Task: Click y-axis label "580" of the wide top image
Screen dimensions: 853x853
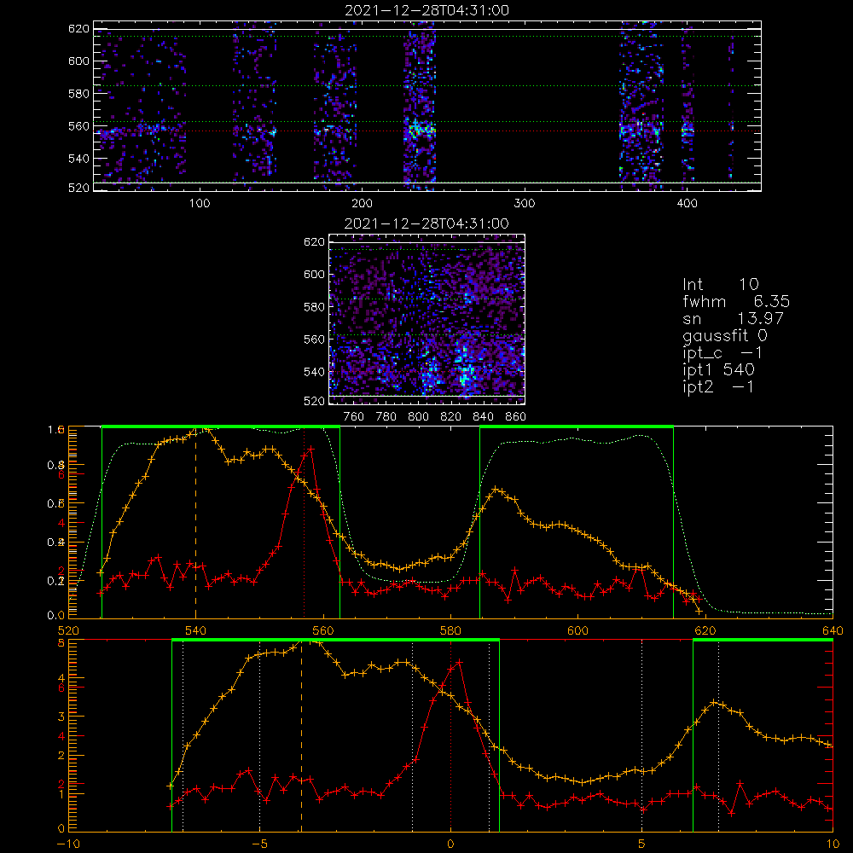Action: 78,94
